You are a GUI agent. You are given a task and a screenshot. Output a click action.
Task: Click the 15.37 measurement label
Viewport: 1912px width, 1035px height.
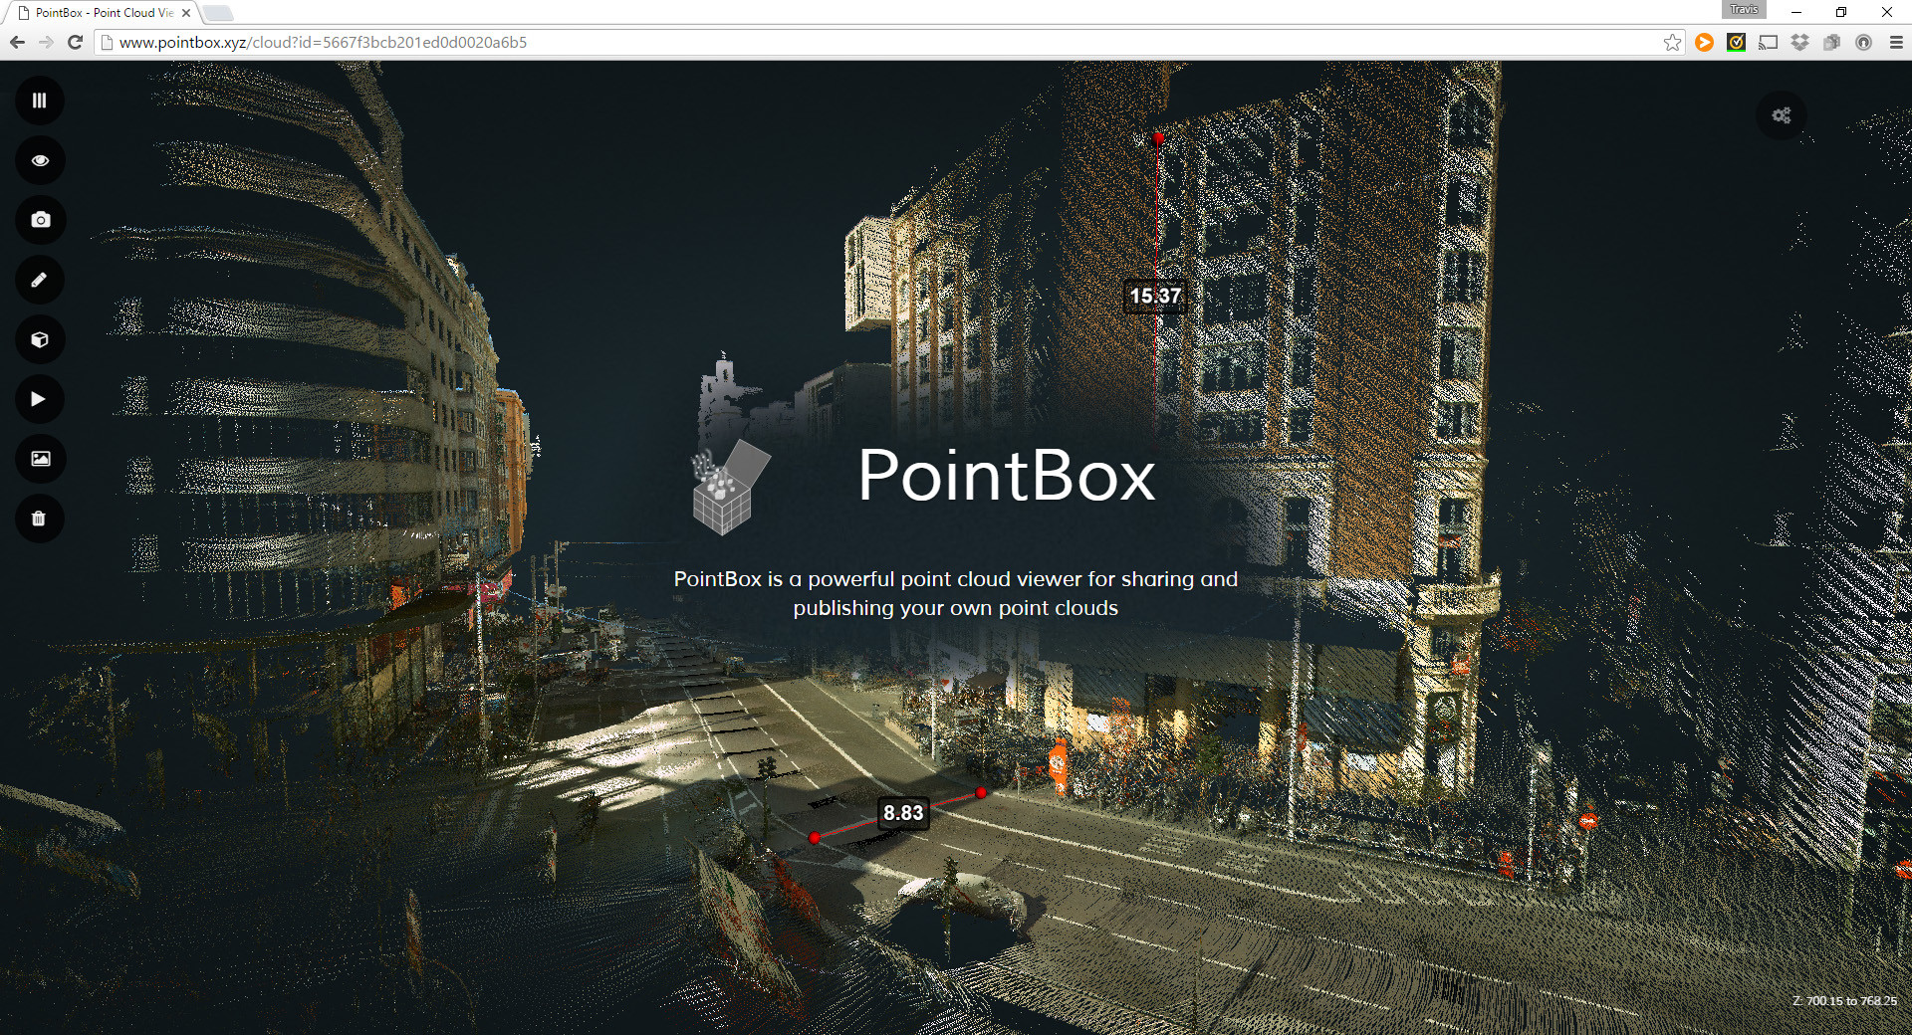point(1155,296)
